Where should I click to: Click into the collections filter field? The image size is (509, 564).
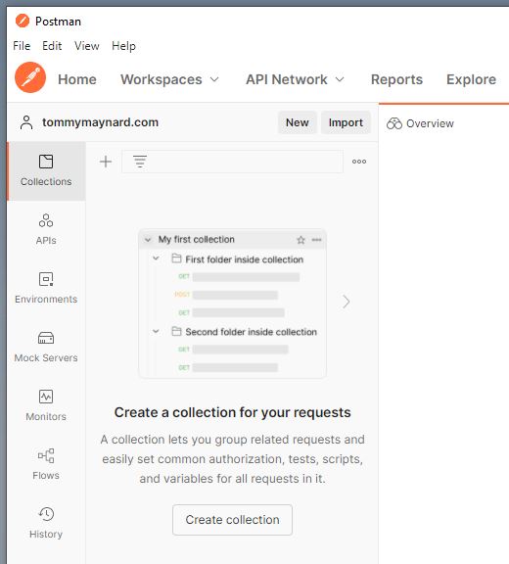232,162
